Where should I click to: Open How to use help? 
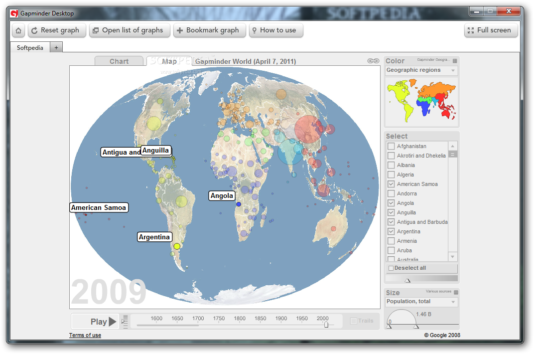pyautogui.click(x=276, y=30)
